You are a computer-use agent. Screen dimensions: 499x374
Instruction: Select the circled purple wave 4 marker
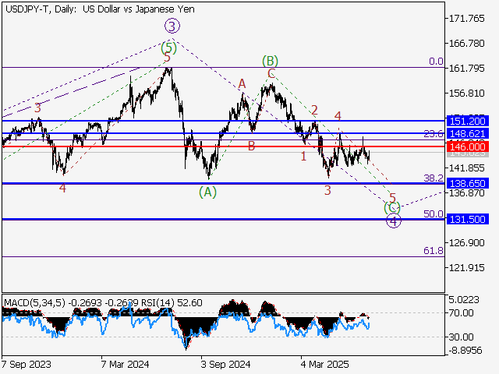click(x=394, y=221)
